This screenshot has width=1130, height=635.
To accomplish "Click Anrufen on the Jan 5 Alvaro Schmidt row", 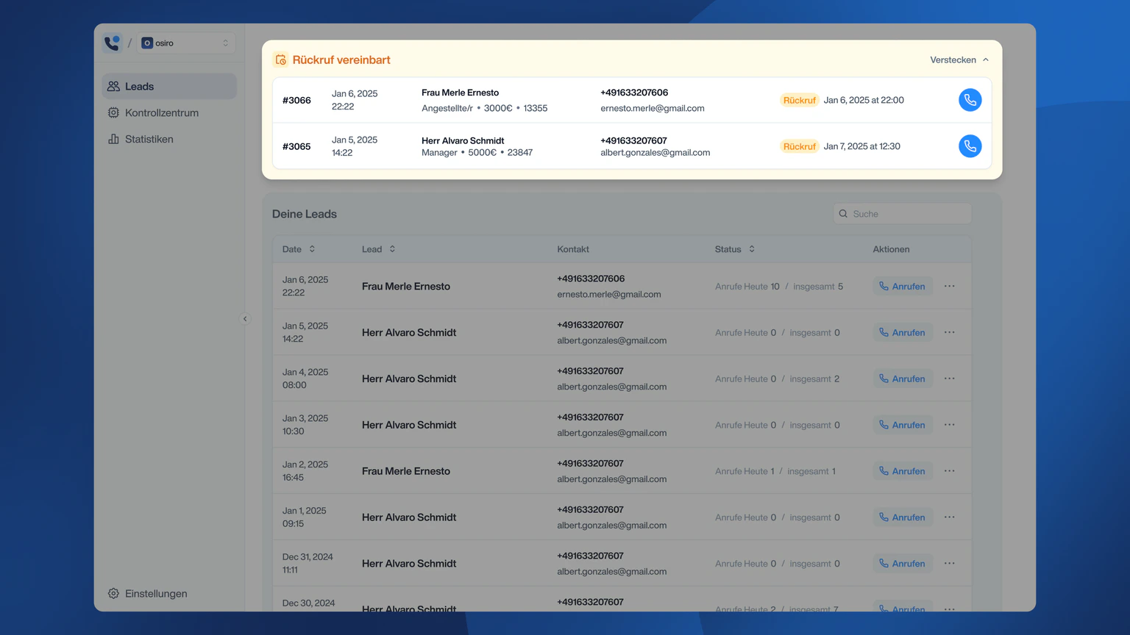I will [903, 332].
